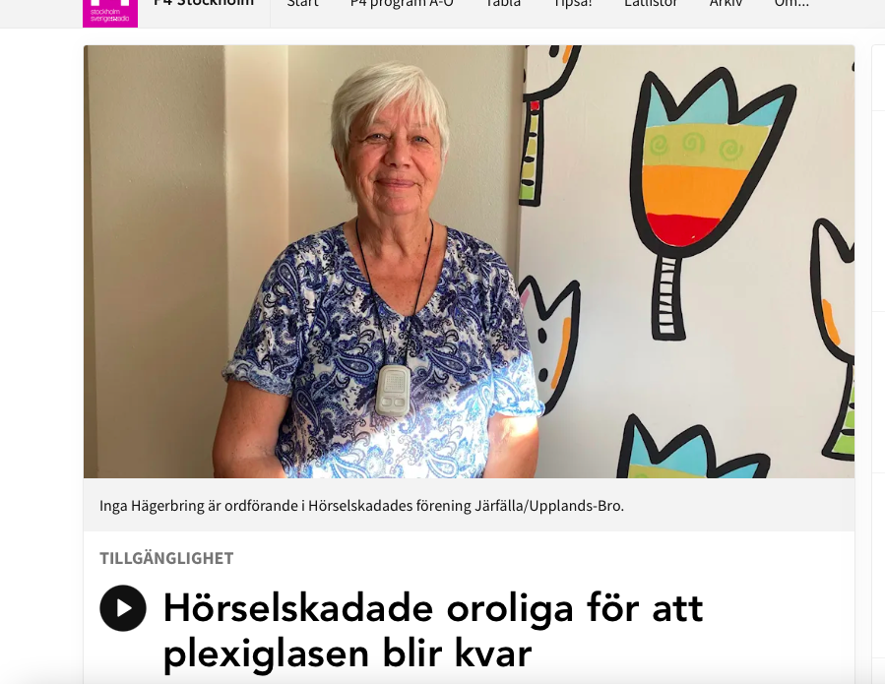Open the Tipsa! navigation link
Screen dimensions: 885x684
pyautogui.click(x=573, y=3)
